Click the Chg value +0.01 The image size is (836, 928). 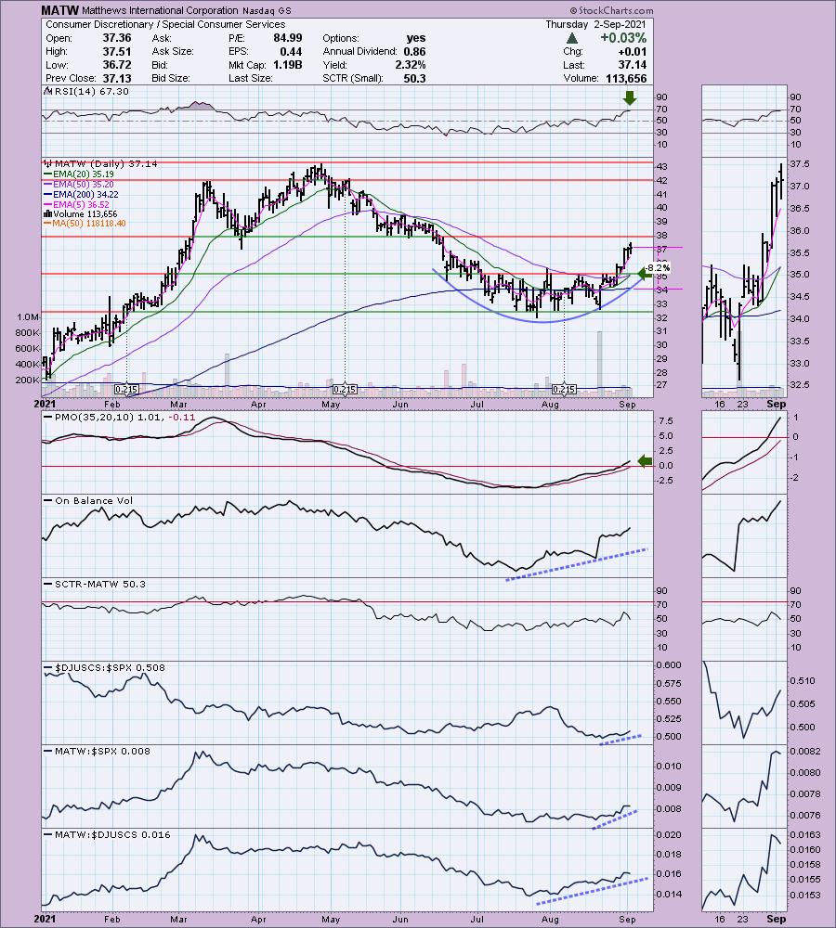coord(632,51)
